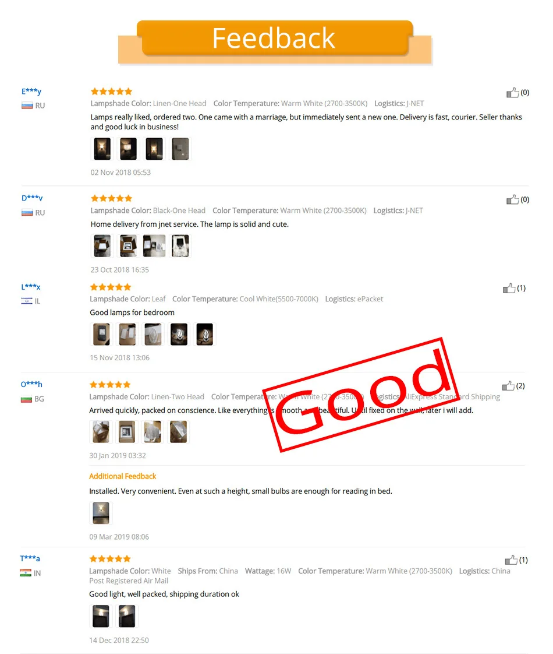553x654 pixels.
Task: Like D***v's review with thumbs-up
Action: click(512, 199)
